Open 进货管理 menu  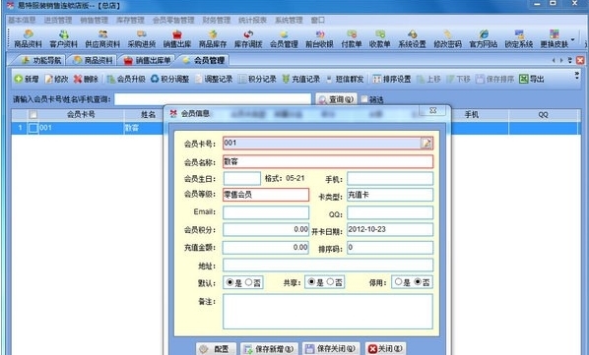tap(58, 20)
